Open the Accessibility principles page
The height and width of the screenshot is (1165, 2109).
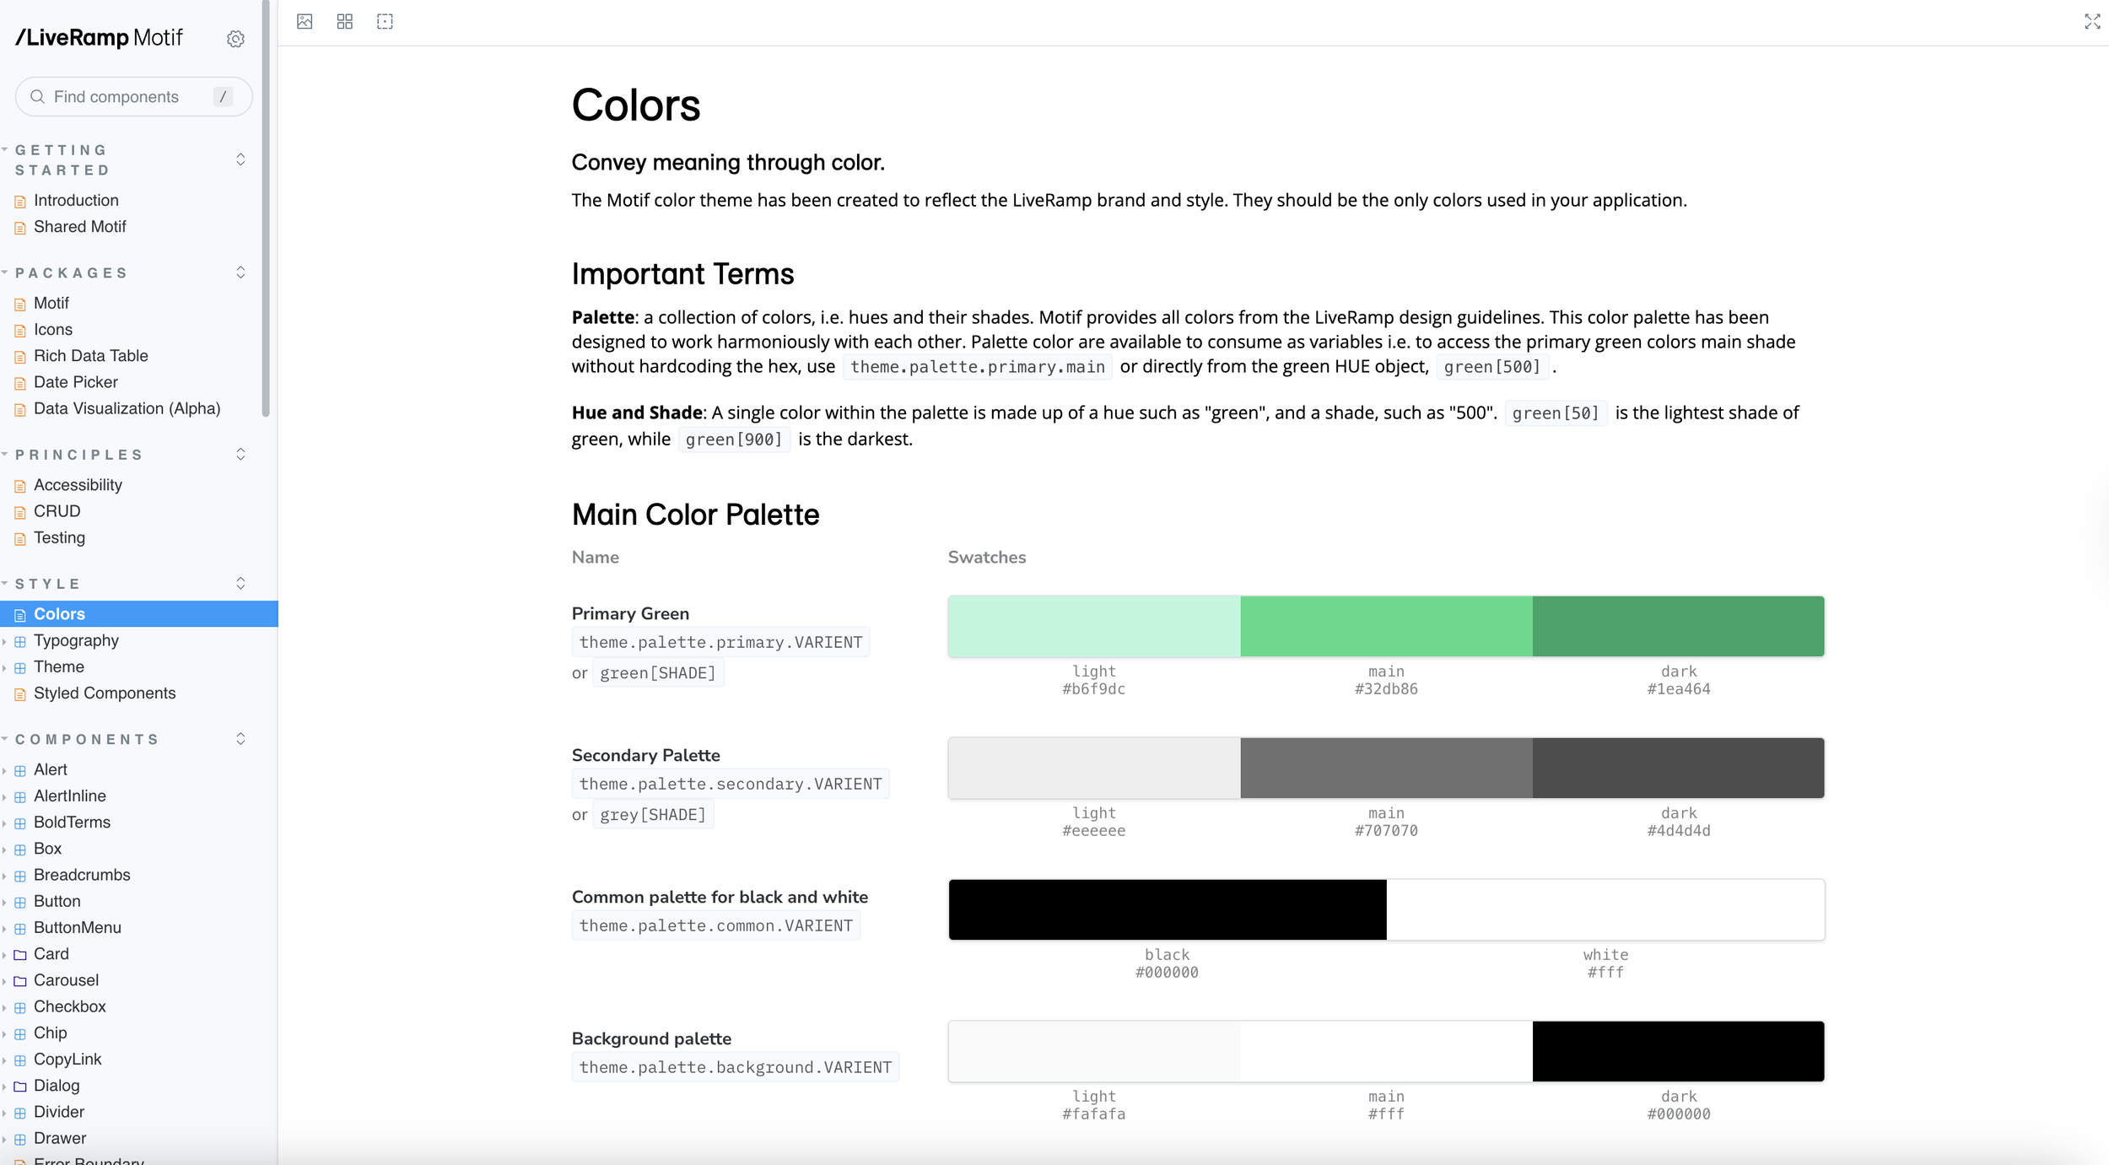coord(78,485)
